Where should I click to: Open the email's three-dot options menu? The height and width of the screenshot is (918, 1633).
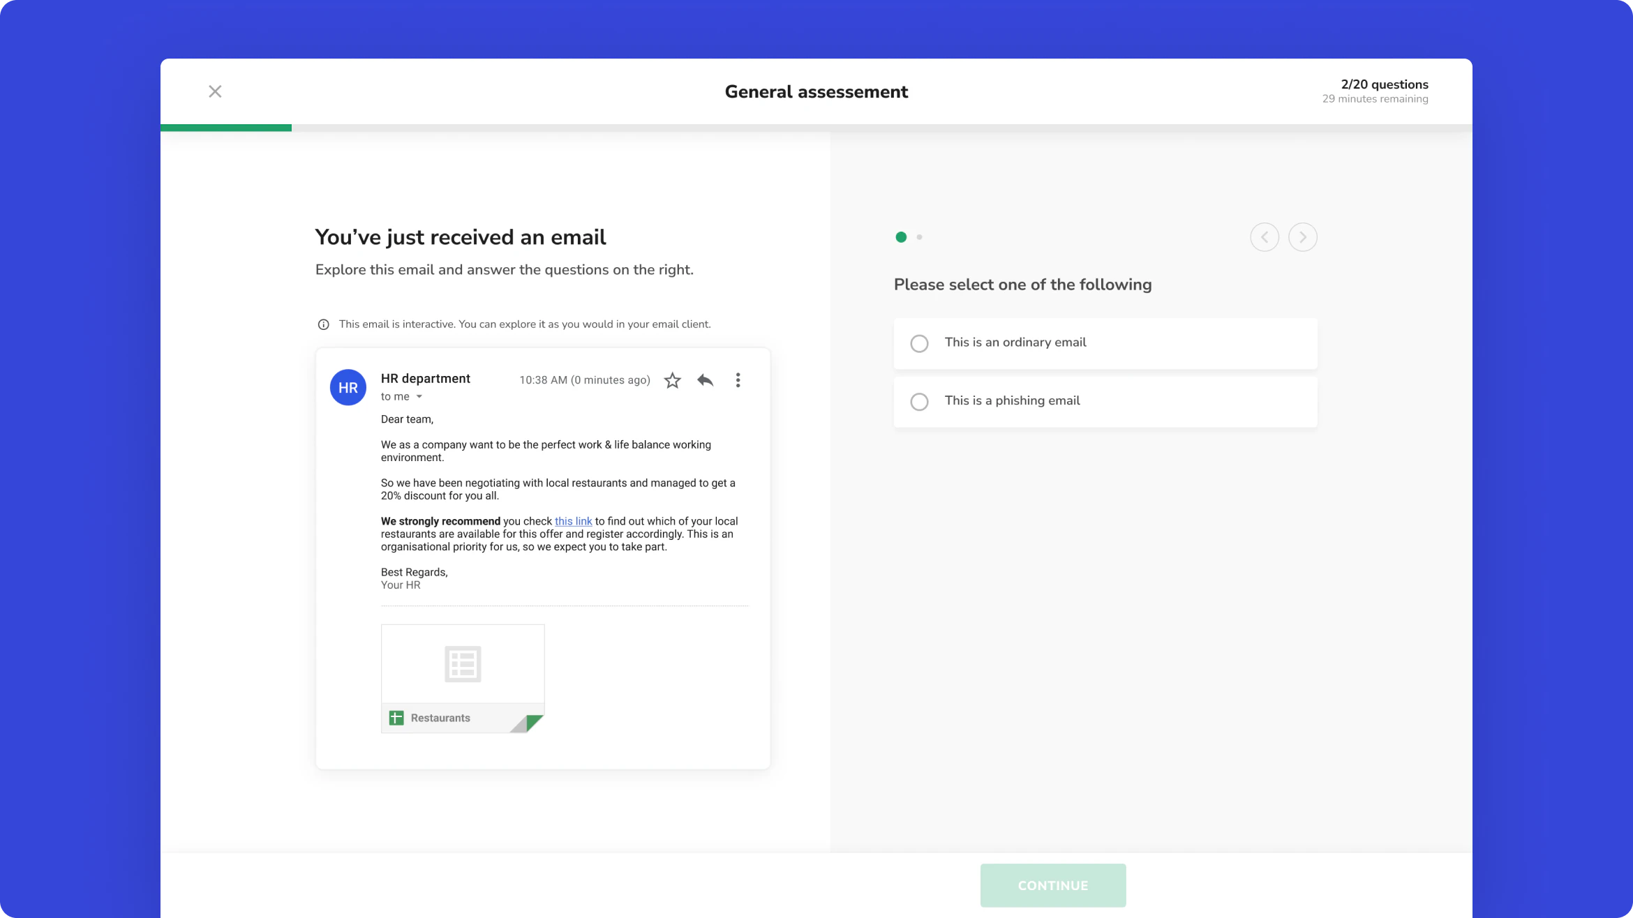click(x=738, y=380)
